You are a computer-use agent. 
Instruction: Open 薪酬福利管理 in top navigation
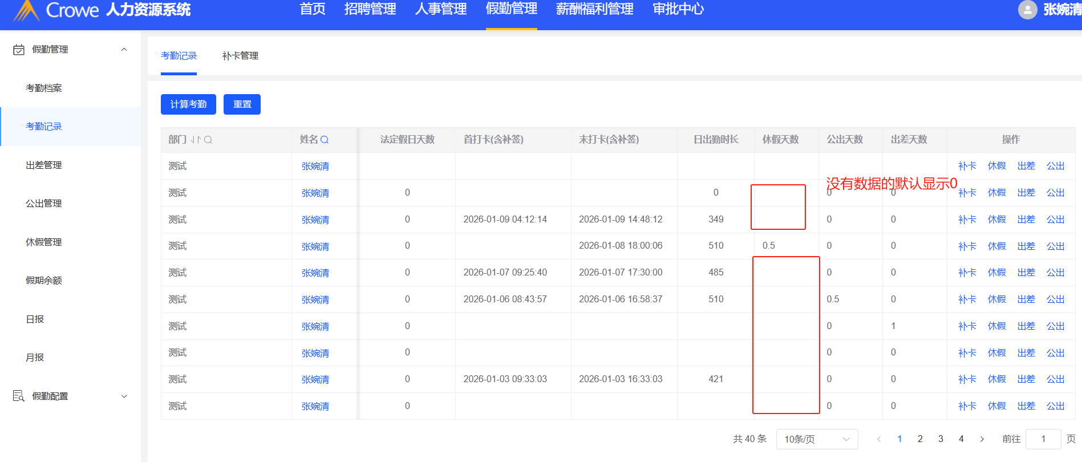point(594,9)
